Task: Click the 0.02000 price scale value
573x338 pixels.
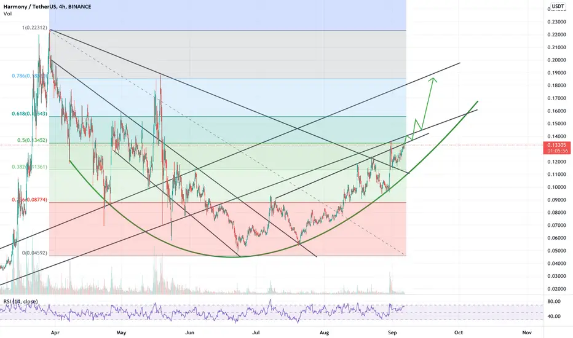Action: (x=556, y=289)
